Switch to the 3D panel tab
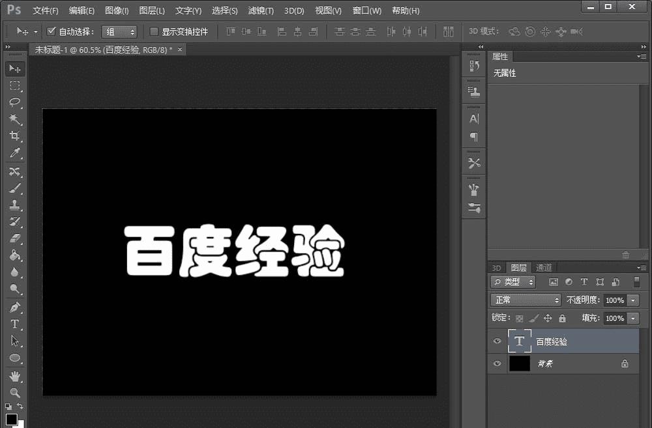The height and width of the screenshot is (428, 652). point(496,268)
